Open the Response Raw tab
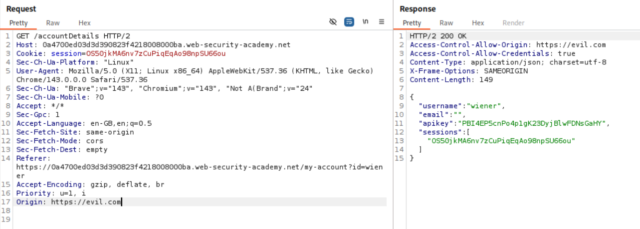The height and width of the screenshot is (229, 640). point(446,23)
